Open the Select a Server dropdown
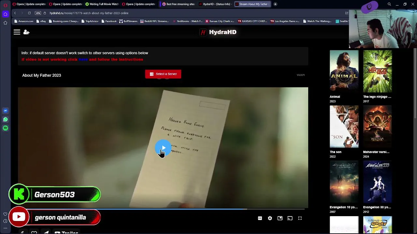This screenshot has height=234, width=417. tap(163, 74)
